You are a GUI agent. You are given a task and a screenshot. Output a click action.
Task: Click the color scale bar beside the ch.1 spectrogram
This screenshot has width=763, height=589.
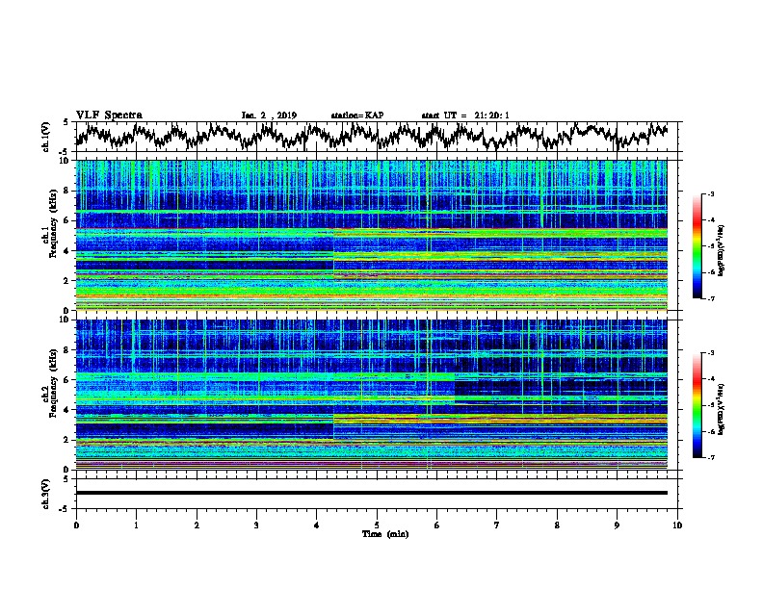coord(697,246)
